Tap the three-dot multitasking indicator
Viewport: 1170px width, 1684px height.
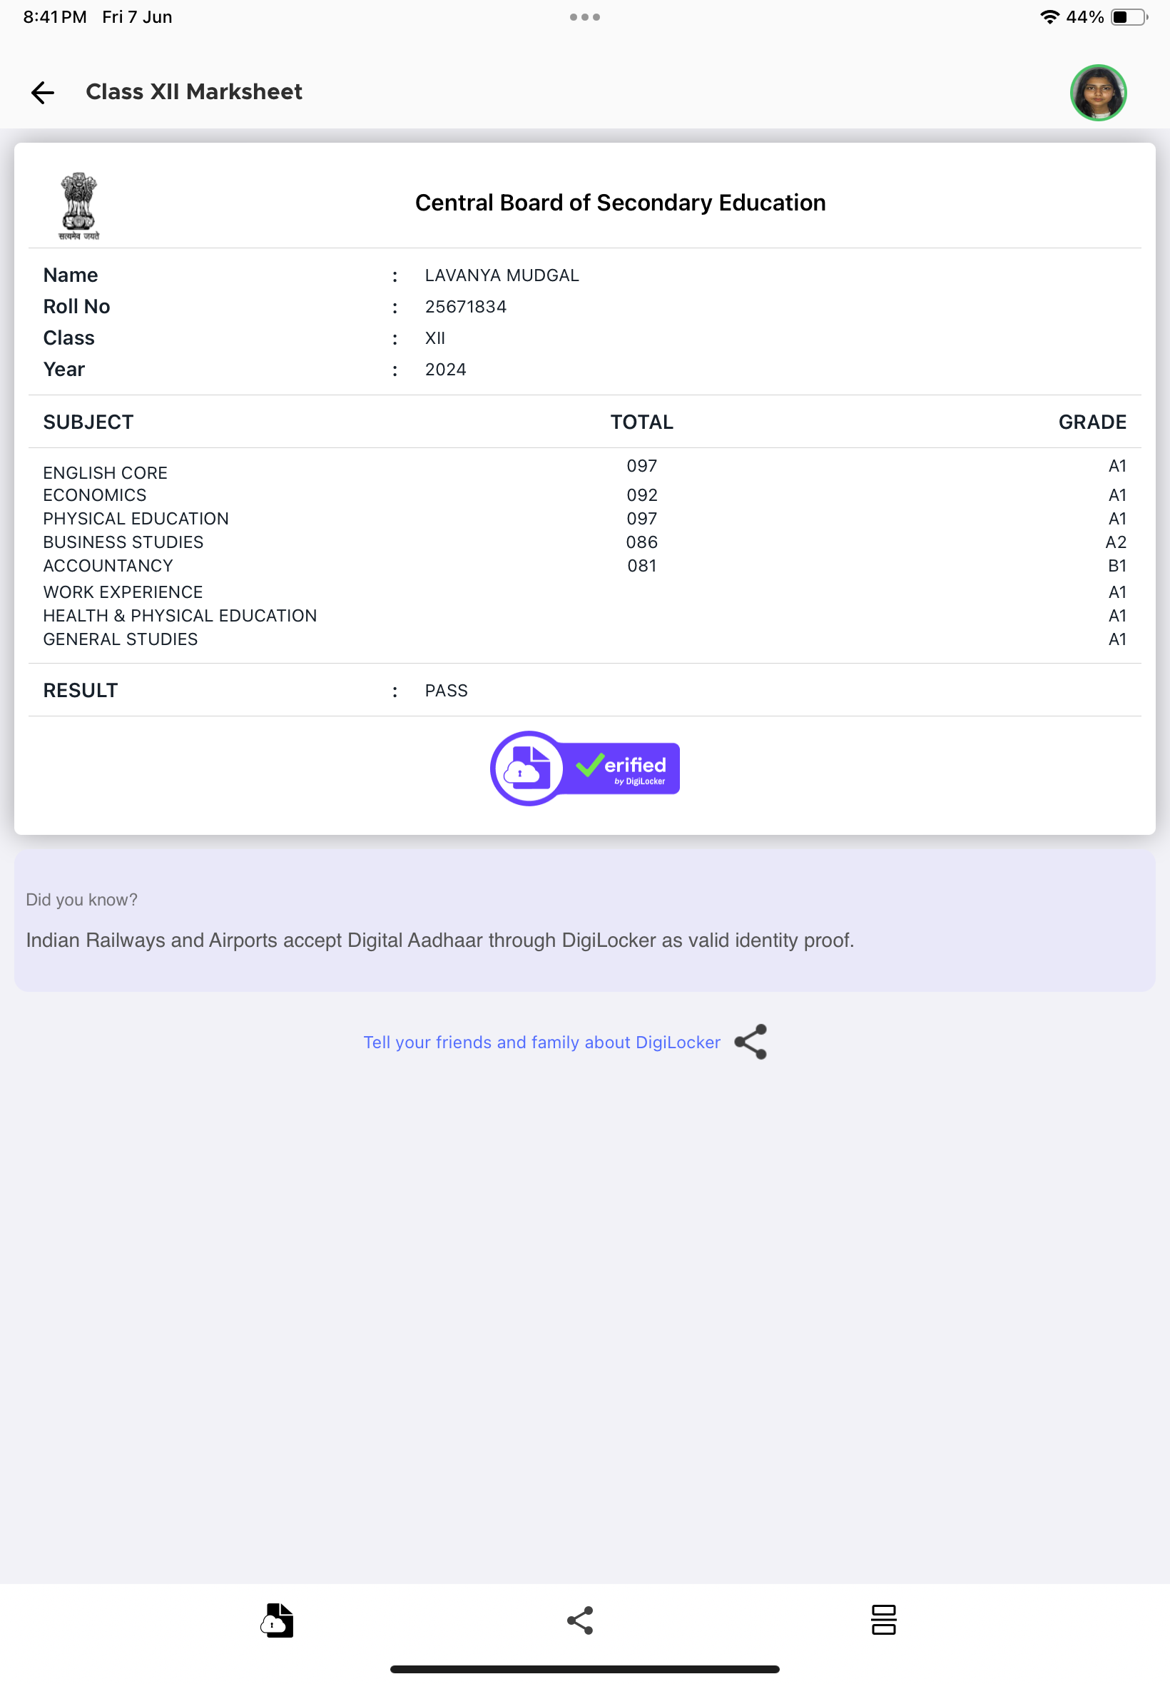(x=584, y=17)
